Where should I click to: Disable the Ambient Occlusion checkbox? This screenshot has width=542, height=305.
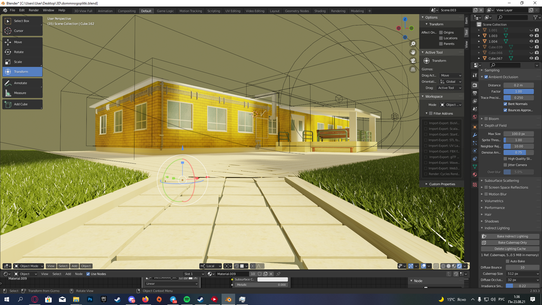click(x=486, y=77)
